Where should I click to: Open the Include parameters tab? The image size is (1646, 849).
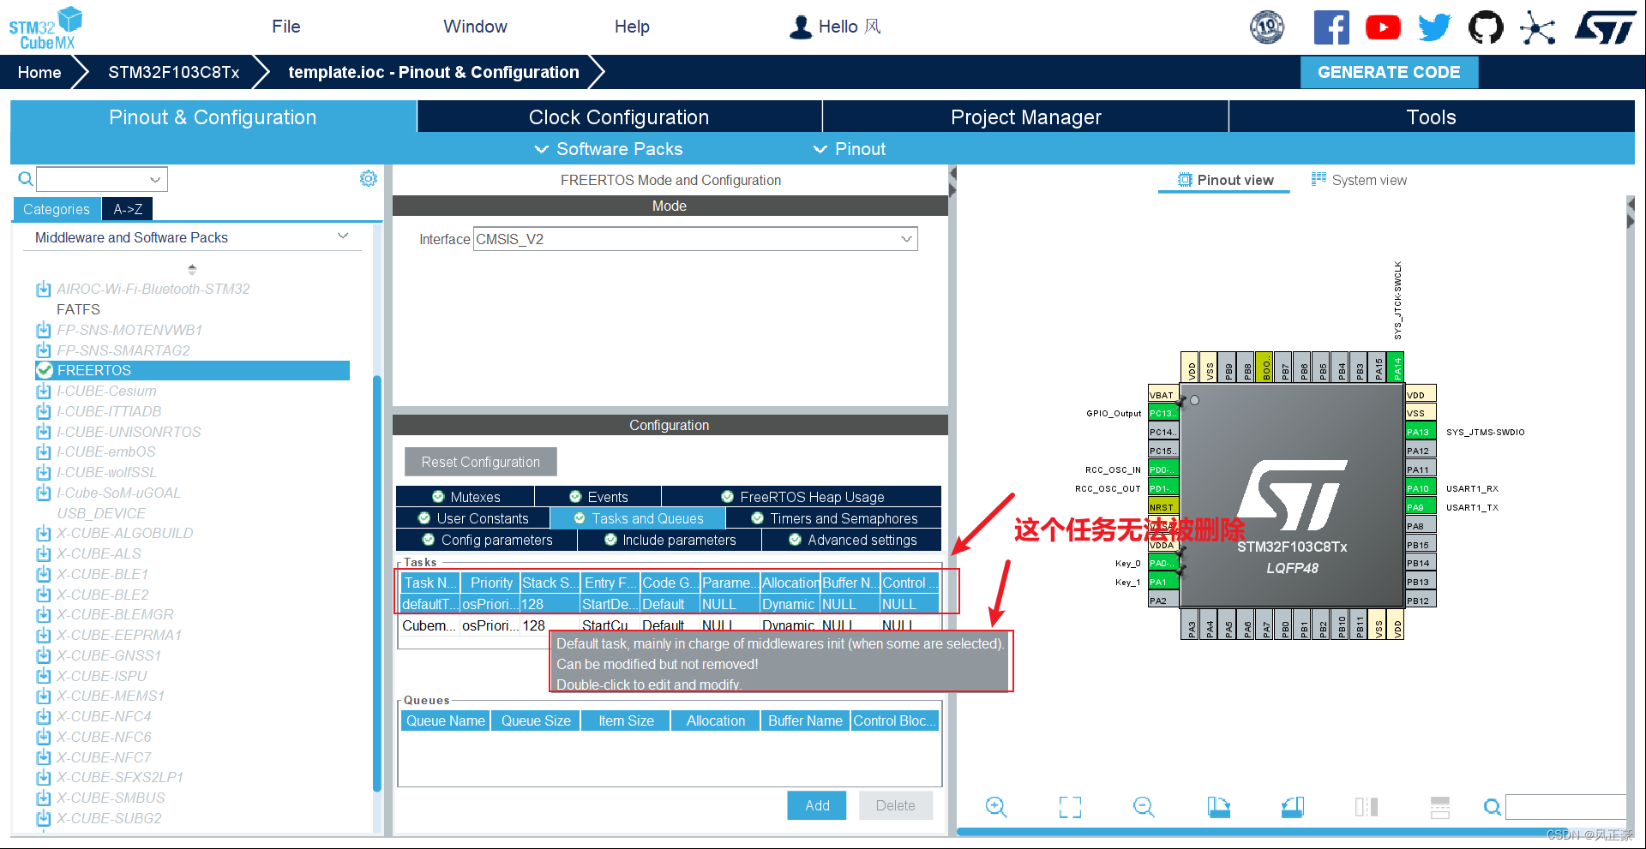[670, 540]
